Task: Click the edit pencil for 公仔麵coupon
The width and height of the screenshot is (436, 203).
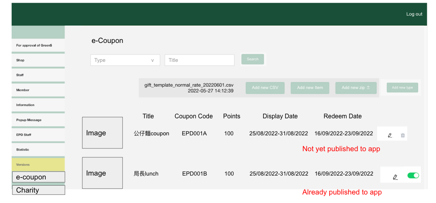Action: click(390, 135)
